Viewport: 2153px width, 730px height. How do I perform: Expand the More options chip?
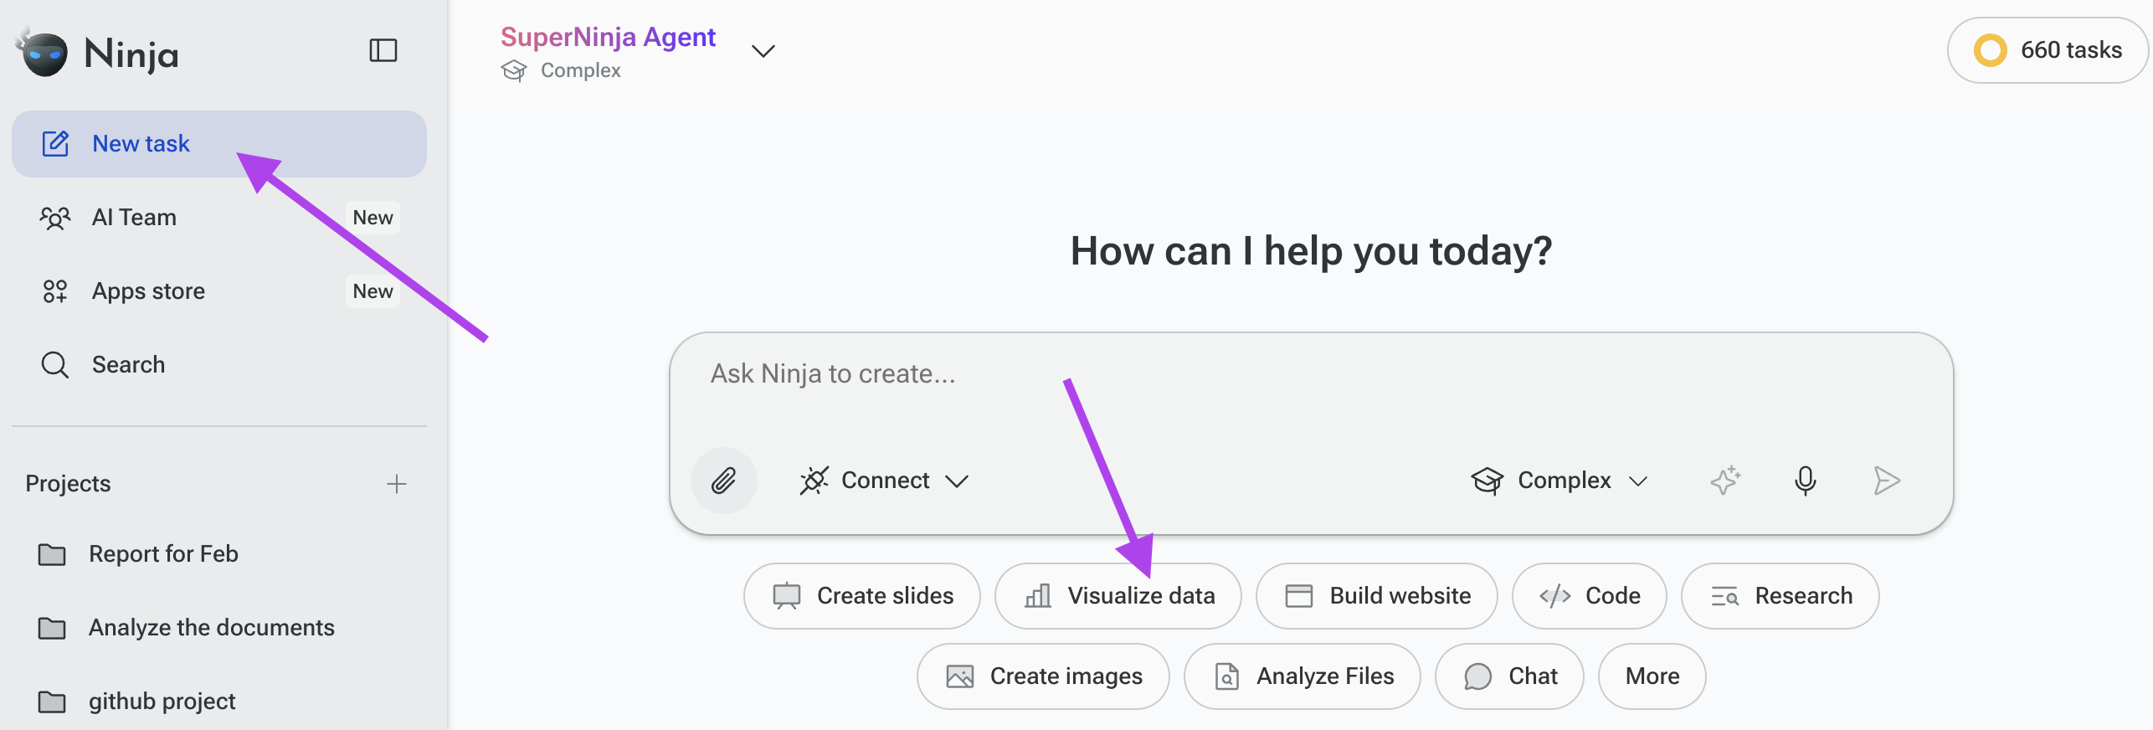(1652, 676)
